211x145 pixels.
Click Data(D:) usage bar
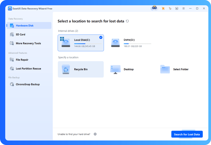[x=137, y=44]
